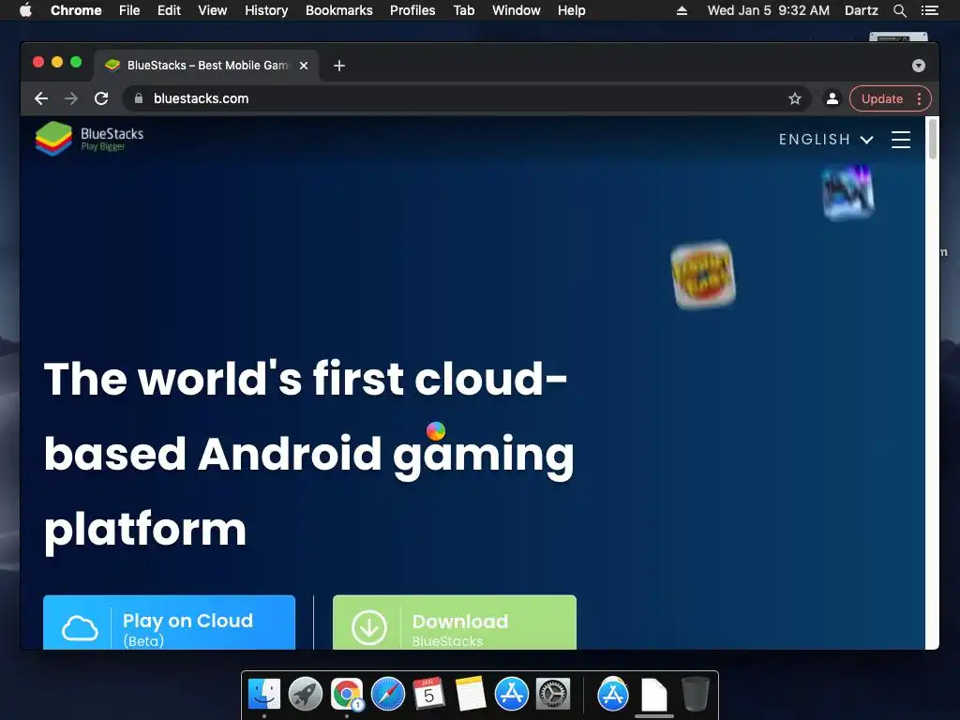Click the eject icon in the menu bar
The height and width of the screenshot is (720, 960).
[x=682, y=10]
